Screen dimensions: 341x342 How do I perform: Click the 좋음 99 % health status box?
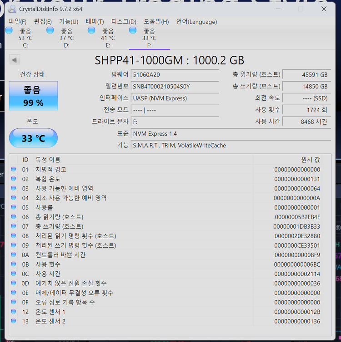pyautogui.click(x=33, y=96)
